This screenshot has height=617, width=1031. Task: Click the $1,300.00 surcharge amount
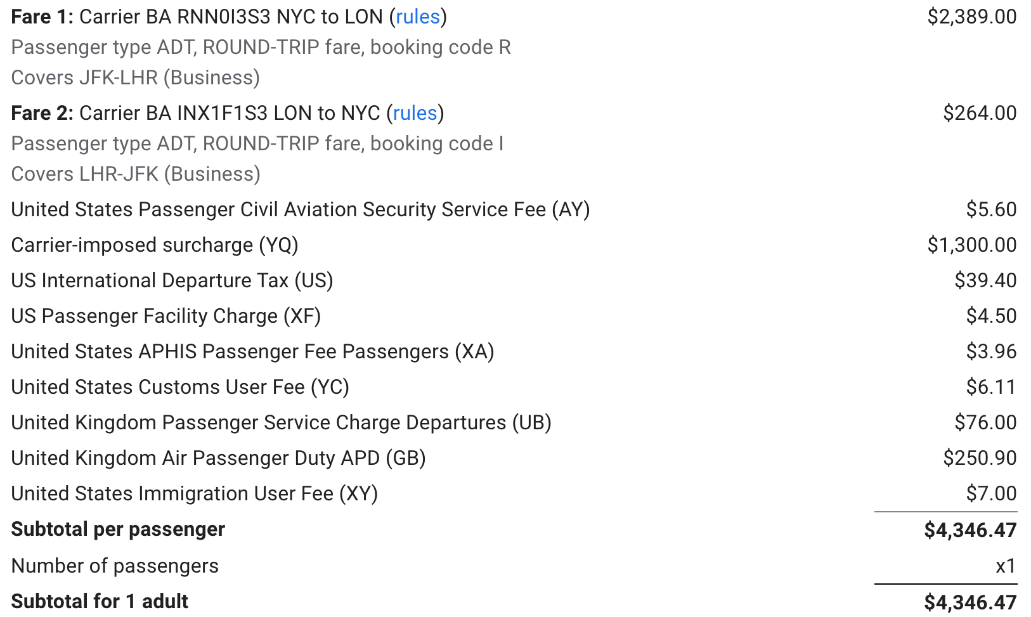click(x=972, y=245)
